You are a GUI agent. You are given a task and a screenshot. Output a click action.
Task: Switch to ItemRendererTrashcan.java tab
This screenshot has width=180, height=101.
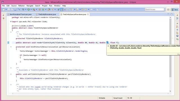coord(19,14)
